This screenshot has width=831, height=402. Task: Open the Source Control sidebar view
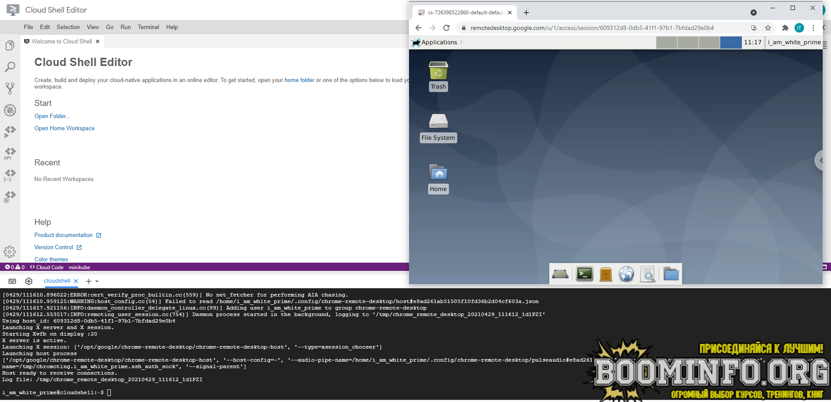[10, 88]
